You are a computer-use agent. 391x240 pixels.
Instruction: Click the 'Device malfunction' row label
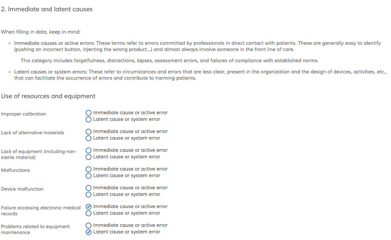point(22,189)
